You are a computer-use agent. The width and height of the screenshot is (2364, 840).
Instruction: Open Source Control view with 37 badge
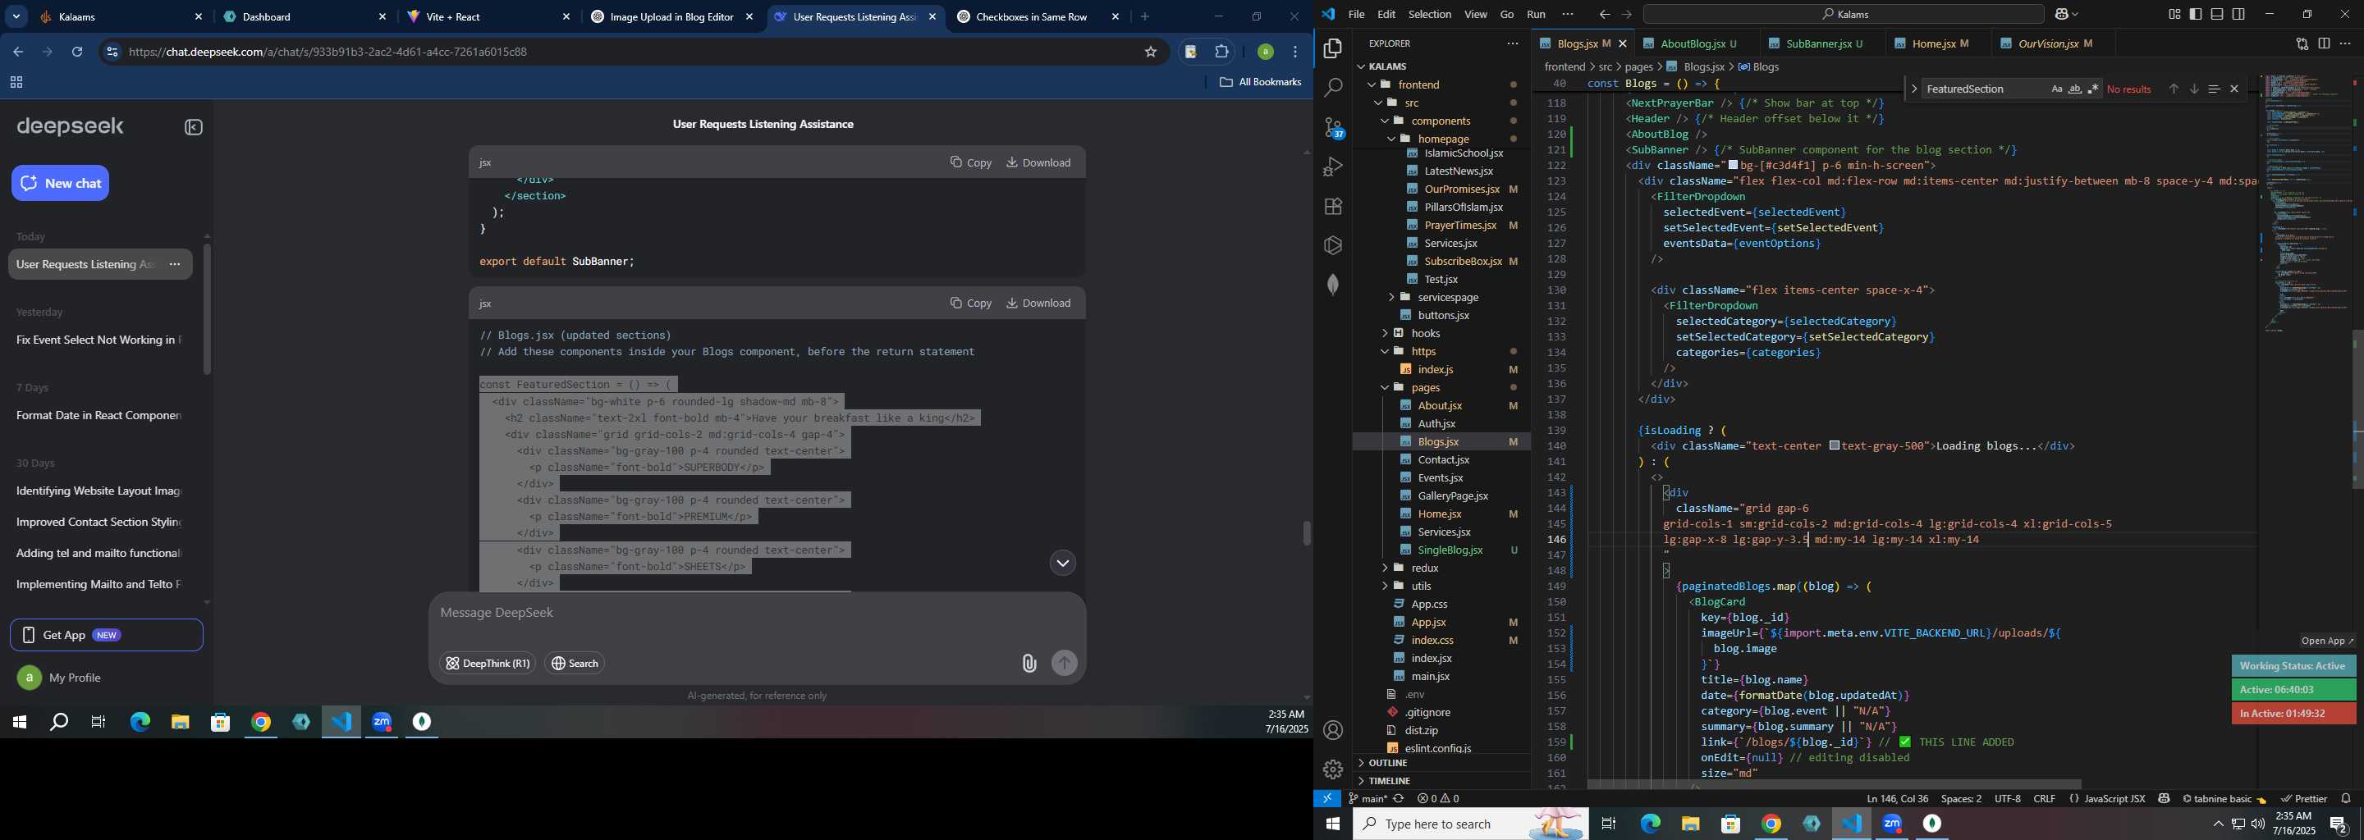[x=1332, y=127]
